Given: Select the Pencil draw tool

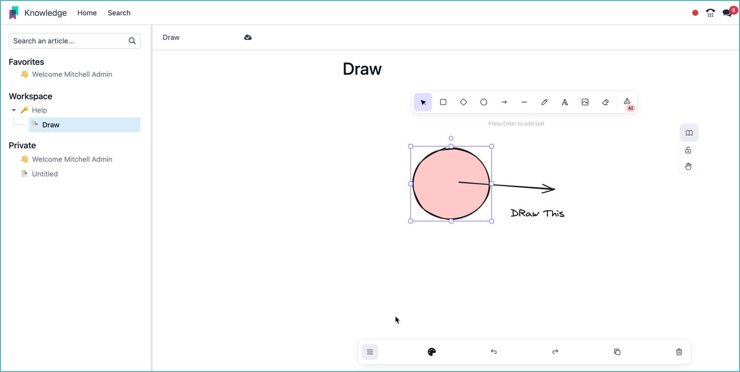Looking at the screenshot, I should tap(544, 102).
